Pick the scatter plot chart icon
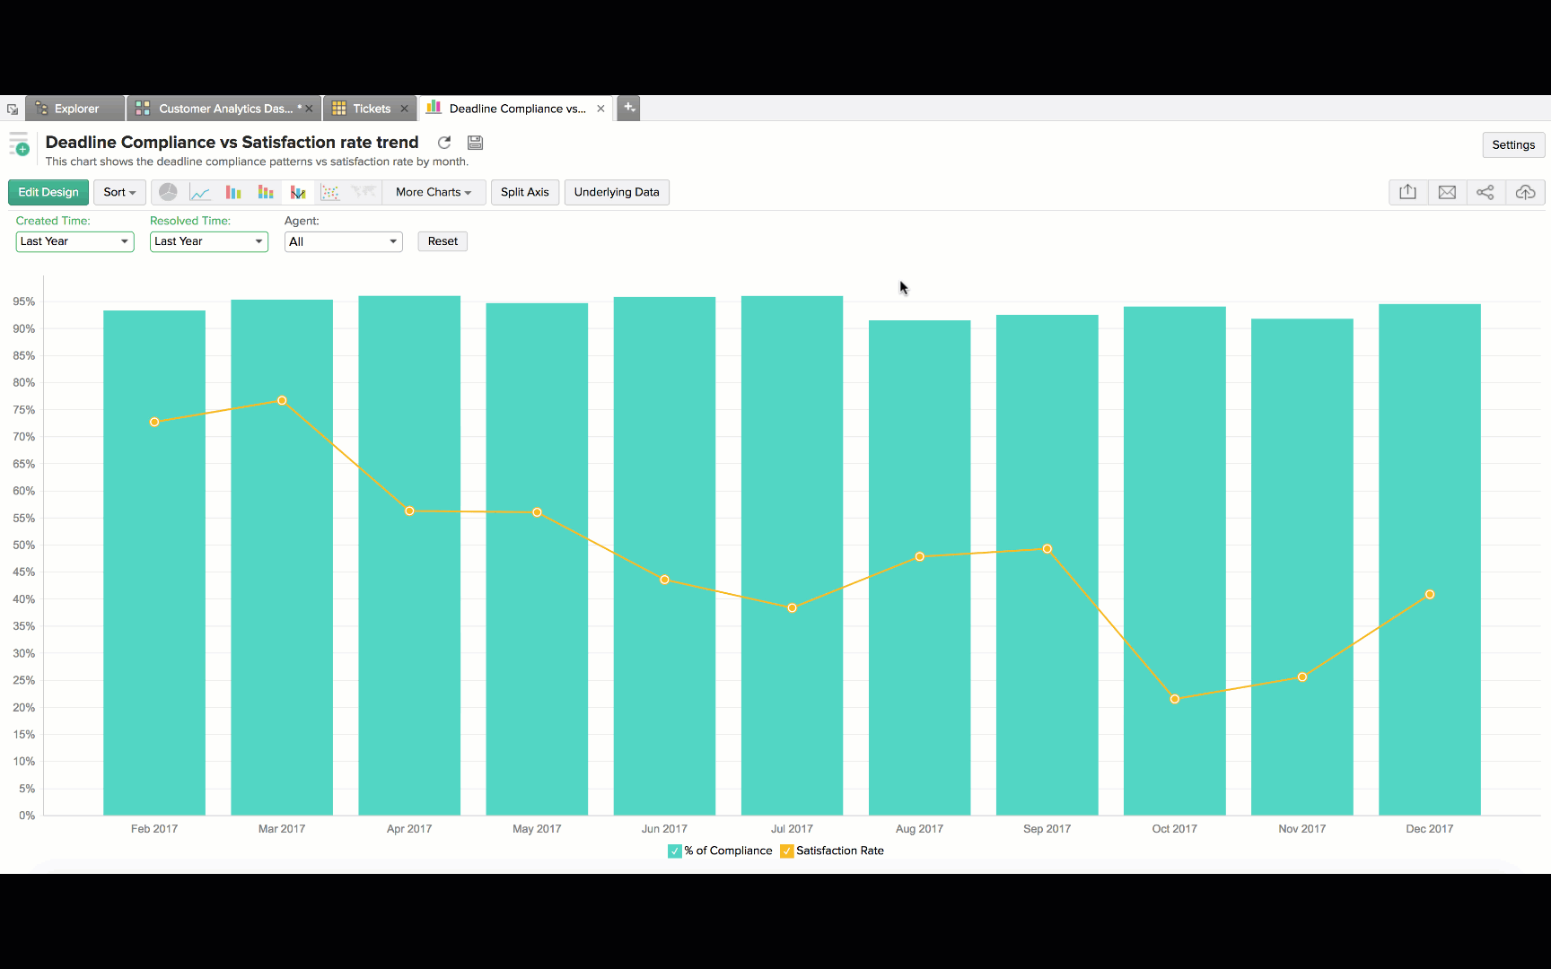Viewport: 1551px width, 969px height. pos(330,192)
